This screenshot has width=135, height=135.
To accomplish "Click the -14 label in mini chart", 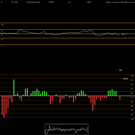I will coord(87,131).
